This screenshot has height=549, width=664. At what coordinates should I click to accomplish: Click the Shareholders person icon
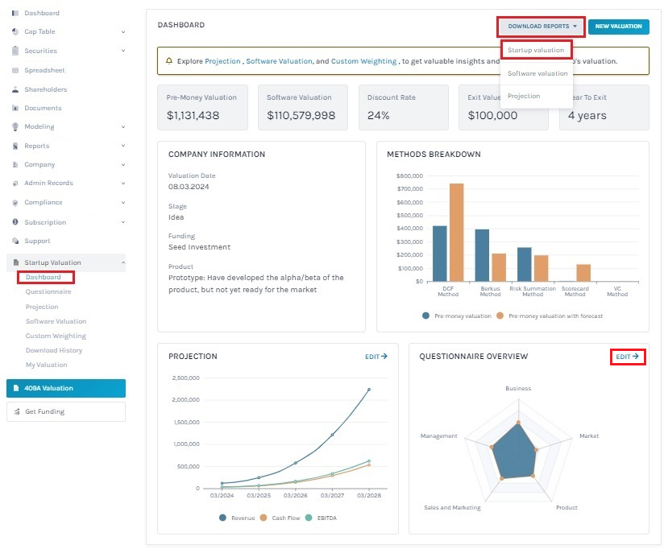(15, 89)
